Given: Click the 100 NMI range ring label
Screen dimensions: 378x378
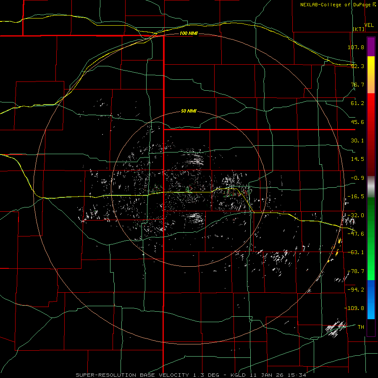Looking at the screenshot, I should [x=189, y=33].
